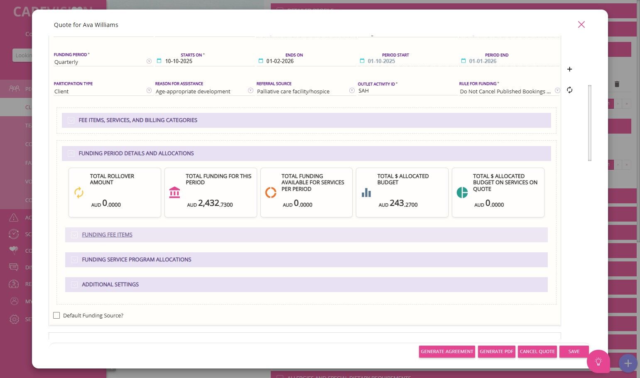Click the Period Start calendar icon
This screenshot has height=378, width=640.
tap(362, 61)
